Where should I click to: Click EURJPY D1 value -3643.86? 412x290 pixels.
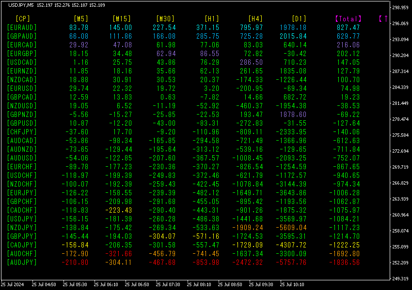(x=291, y=193)
